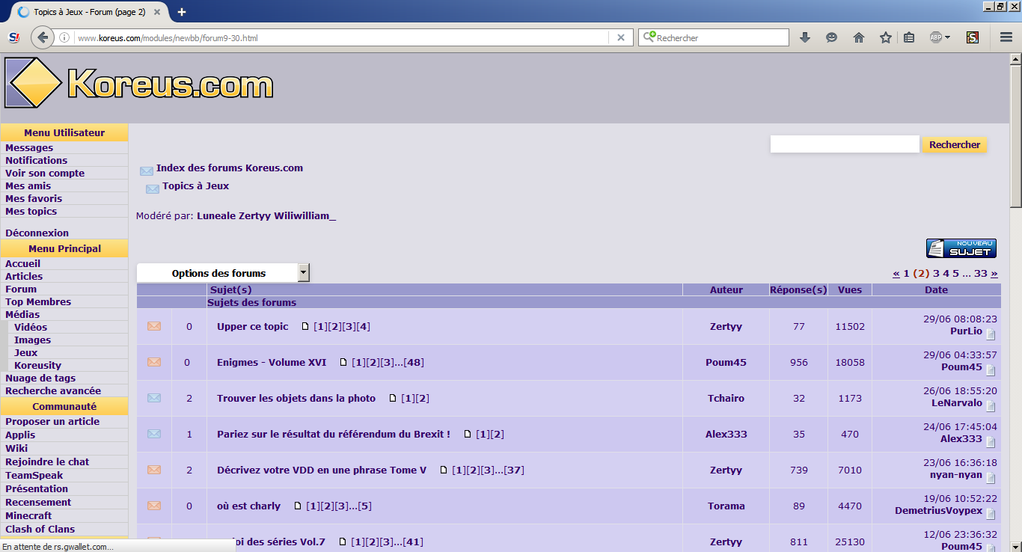Image resolution: width=1022 pixels, height=552 pixels.
Task: Click the yellow Rechercher button
Action: pyautogui.click(x=955, y=145)
